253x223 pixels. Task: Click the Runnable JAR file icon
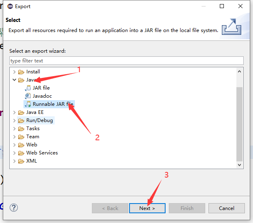(28, 104)
